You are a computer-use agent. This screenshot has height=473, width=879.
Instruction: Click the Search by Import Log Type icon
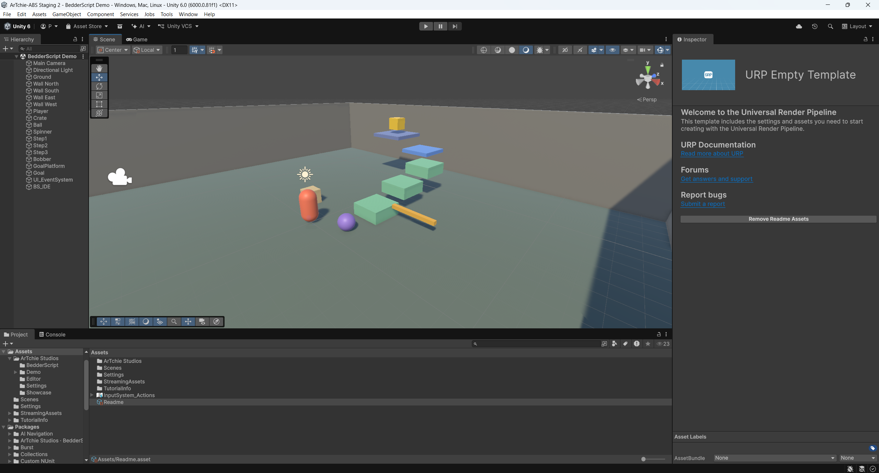pyautogui.click(x=637, y=344)
